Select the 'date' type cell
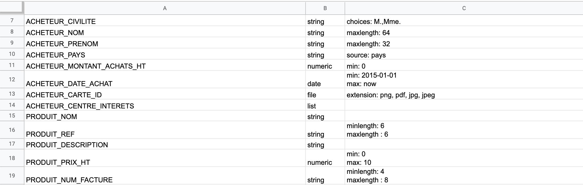Viewport: 583px width, 185px height. pyautogui.click(x=325, y=79)
